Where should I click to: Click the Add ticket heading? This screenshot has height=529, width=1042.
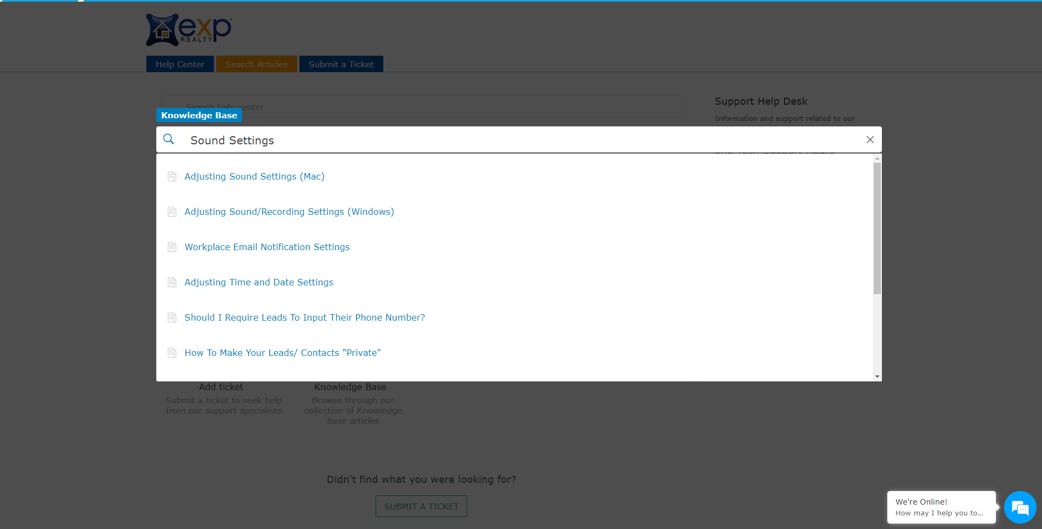pyautogui.click(x=221, y=387)
